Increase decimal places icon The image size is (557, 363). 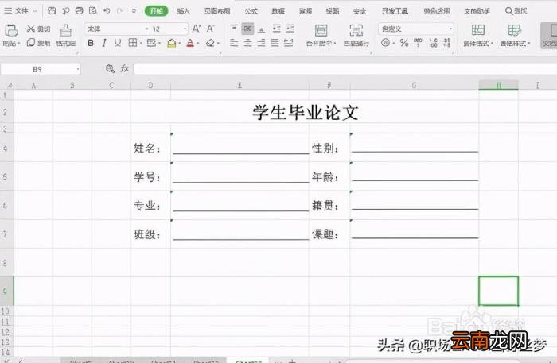pos(434,43)
